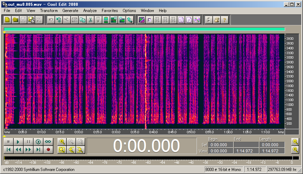Click the View Length field showing 1:14.972
Image resolution: width=303 pixels, height=174 pixels.
pos(272,151)
